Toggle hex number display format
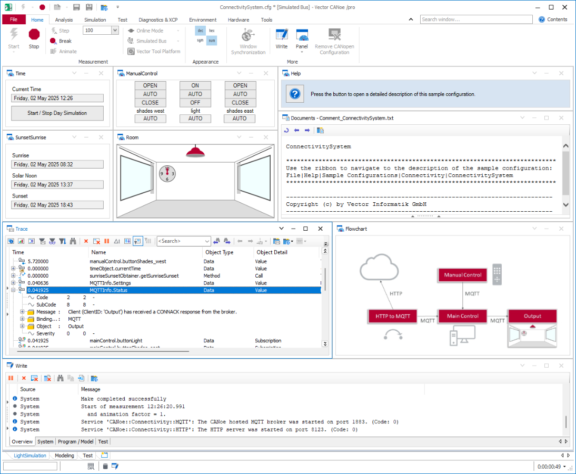The image size is (576, 474). pos(212,31)
